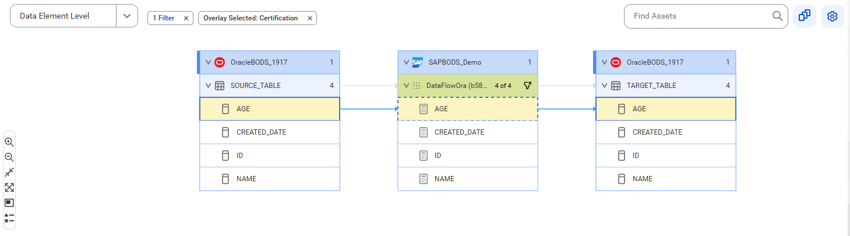Collapse the DataFlowOra group

pyautogui.click(x=406, y=86)
